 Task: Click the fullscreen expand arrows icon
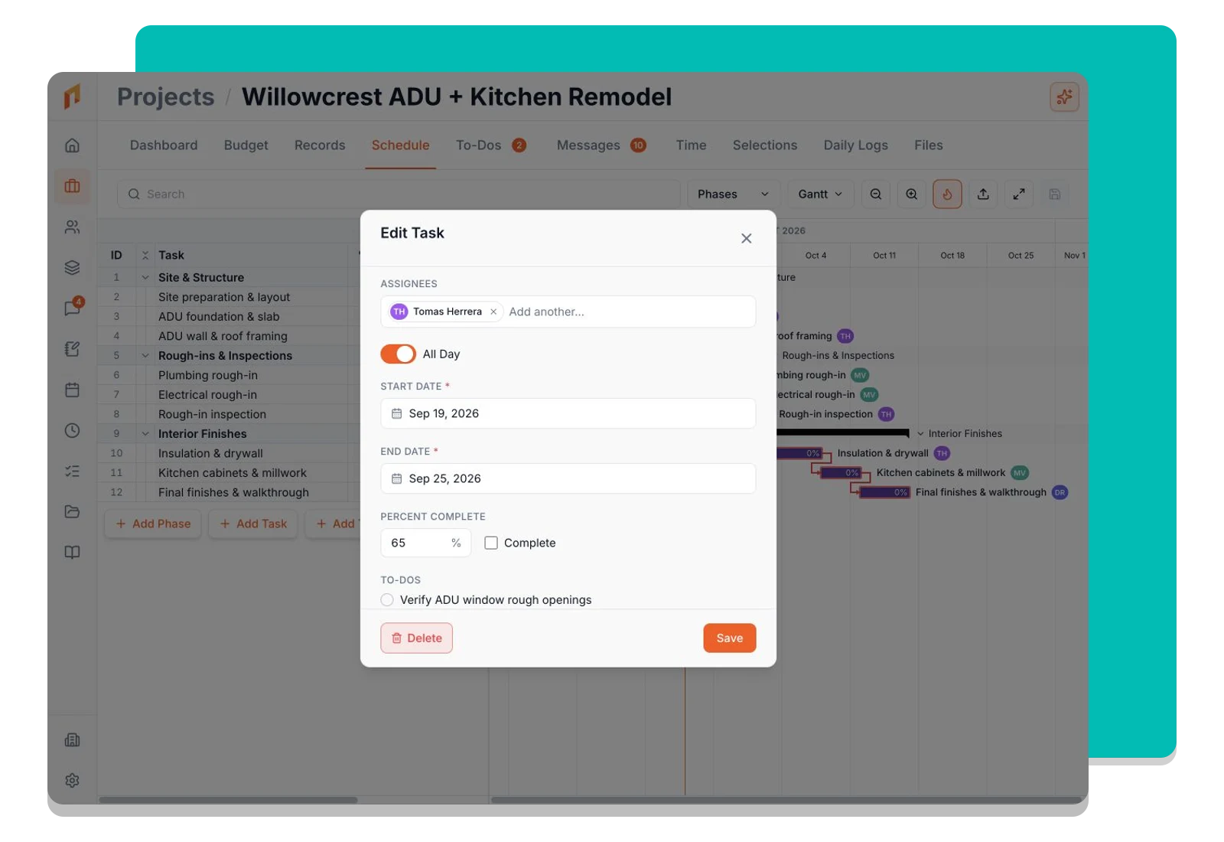tap(1019, 194)
